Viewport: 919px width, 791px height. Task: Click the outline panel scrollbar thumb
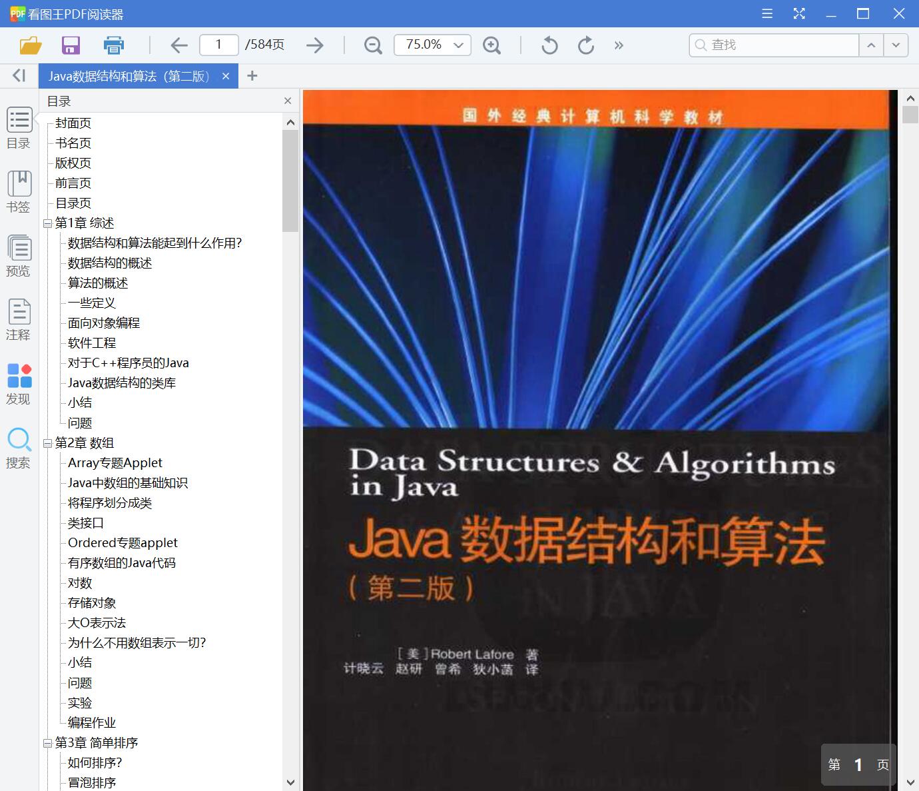tap(290, 181)
